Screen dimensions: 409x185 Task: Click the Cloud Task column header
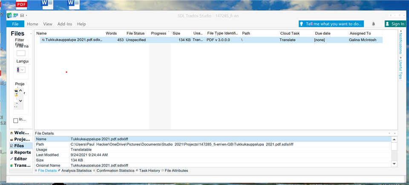click(296, 33)
